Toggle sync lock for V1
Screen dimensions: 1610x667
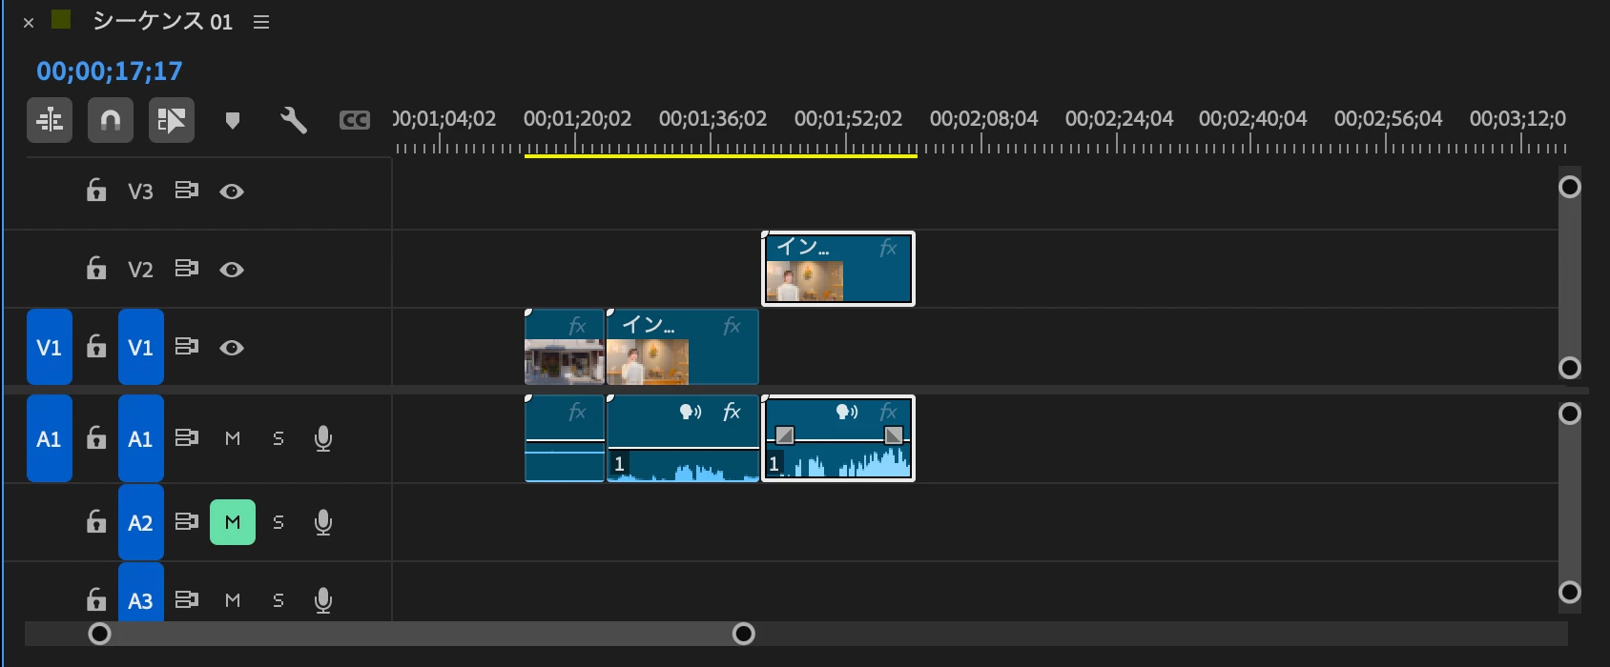pos(187,347)
